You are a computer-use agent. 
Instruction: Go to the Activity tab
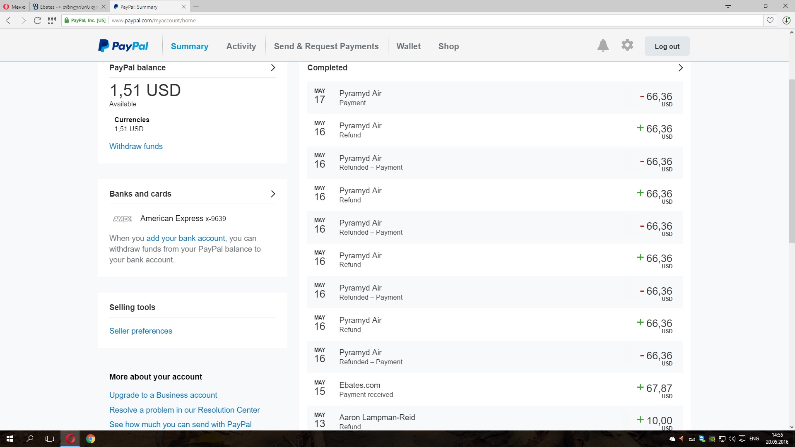coord(241,46)
